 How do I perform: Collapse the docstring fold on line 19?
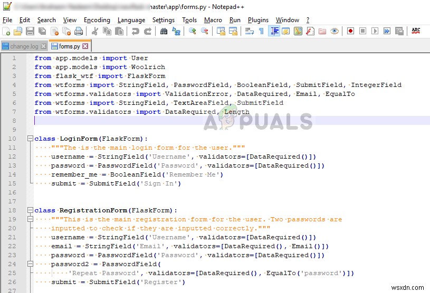point(30,219)
